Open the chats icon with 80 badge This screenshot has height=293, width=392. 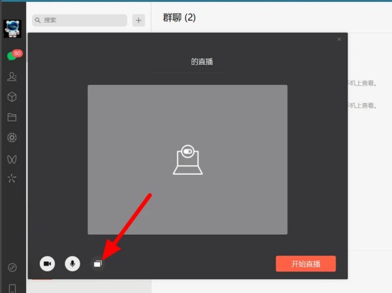13,55
